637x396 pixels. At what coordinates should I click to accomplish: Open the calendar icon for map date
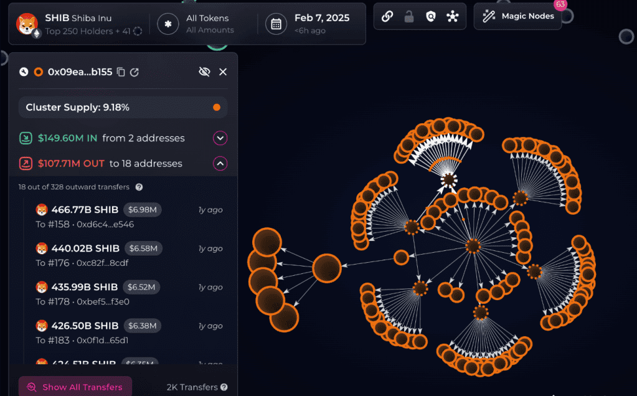276,24
